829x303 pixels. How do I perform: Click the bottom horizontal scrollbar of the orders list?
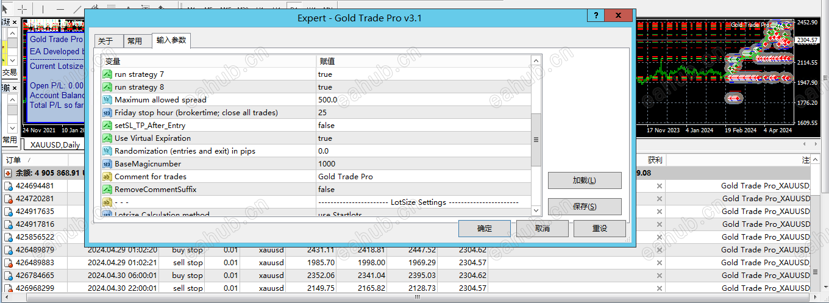[417, 298]
